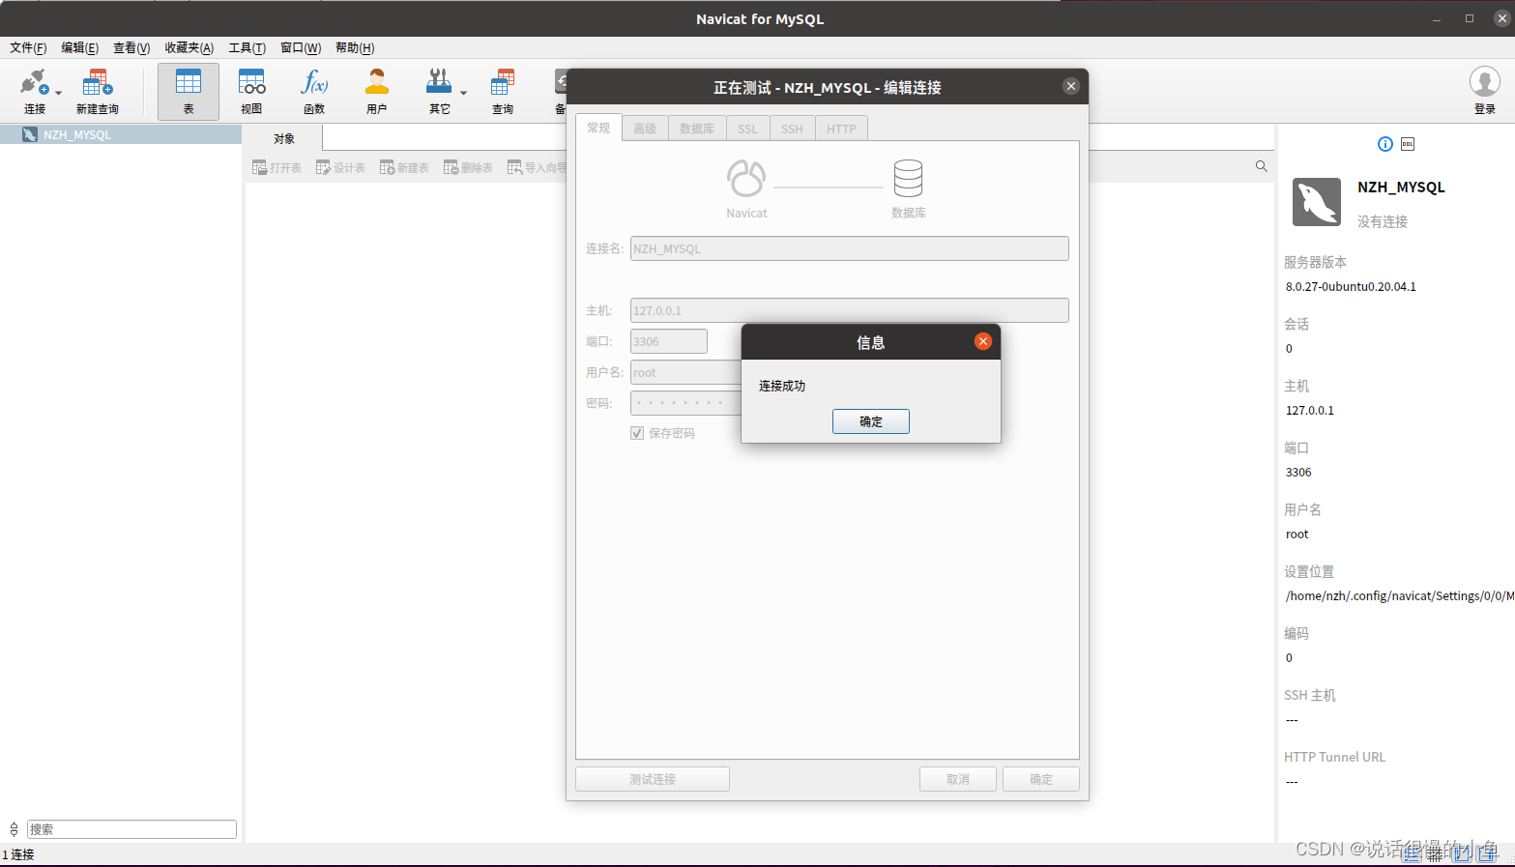Click the search box in the left sidebar

tap(131, 829)
